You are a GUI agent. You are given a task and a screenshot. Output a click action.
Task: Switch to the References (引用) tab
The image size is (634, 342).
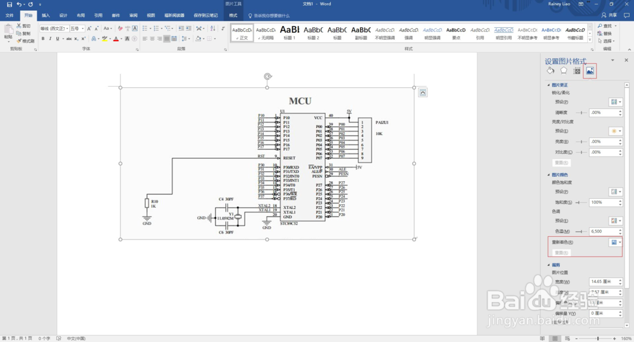point(98,15)
